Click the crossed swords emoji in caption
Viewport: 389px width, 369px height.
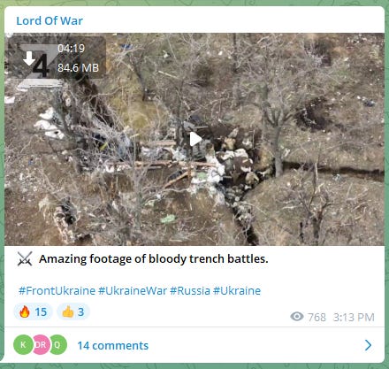pos(25,259)
